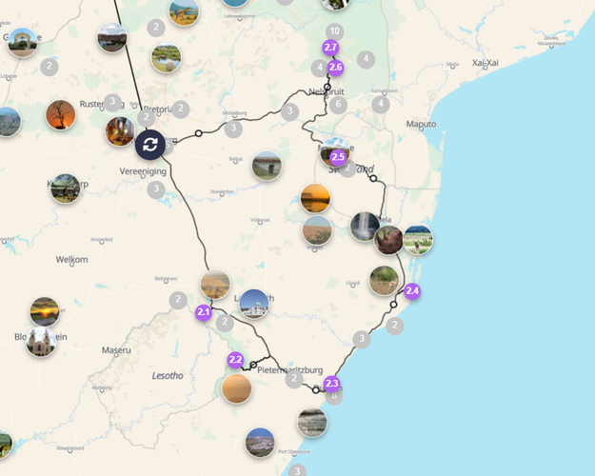
Task: Open the lion in bush photo near Ulundi
Action: (384, 281)
